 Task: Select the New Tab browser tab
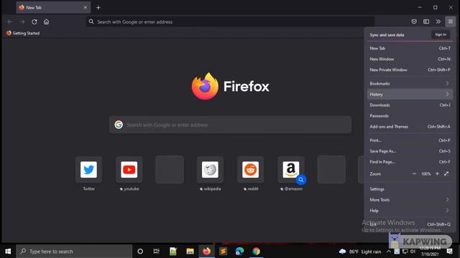(53, 8)
